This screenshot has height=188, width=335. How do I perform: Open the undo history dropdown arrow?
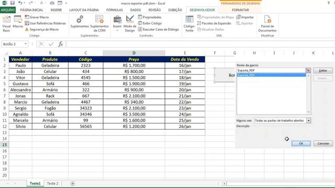coord(25,3)
